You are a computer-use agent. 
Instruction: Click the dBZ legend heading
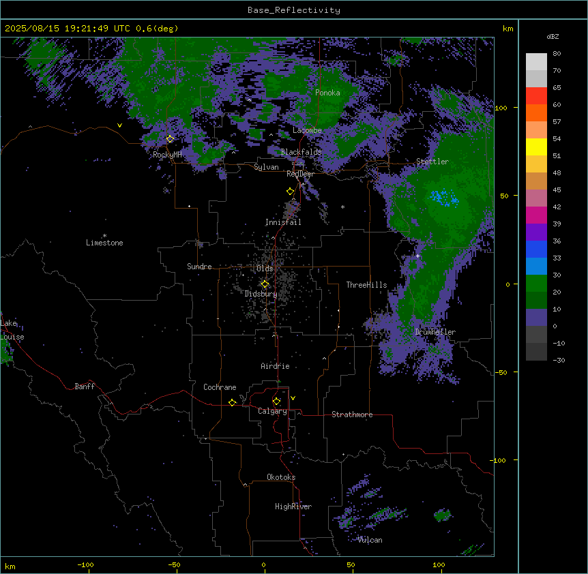tap(553, 36)
